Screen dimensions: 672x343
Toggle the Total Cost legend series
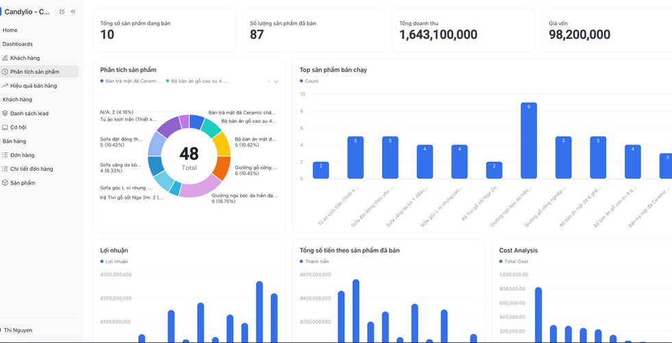point(514,261)
